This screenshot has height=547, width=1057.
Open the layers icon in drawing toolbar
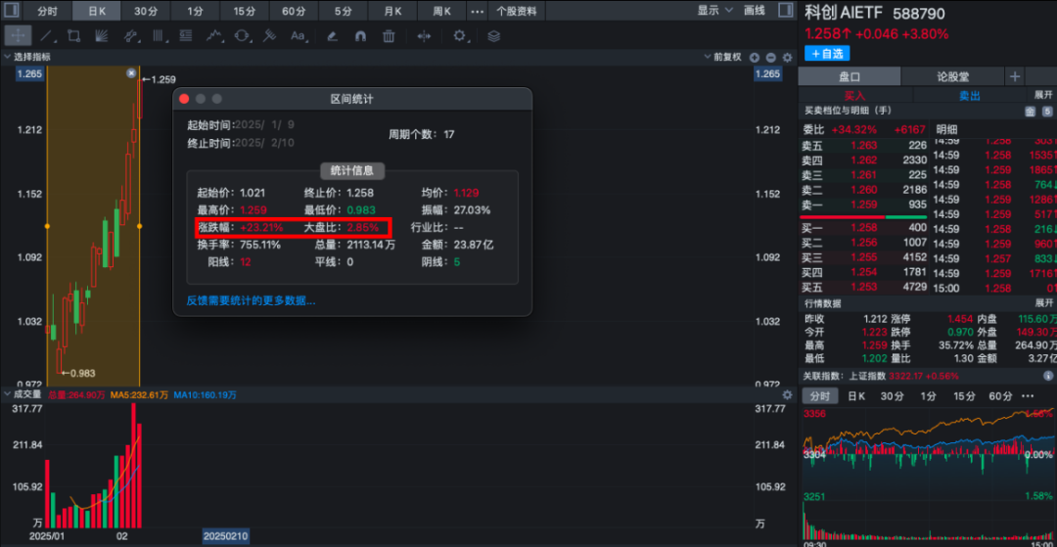pos(493,36)
